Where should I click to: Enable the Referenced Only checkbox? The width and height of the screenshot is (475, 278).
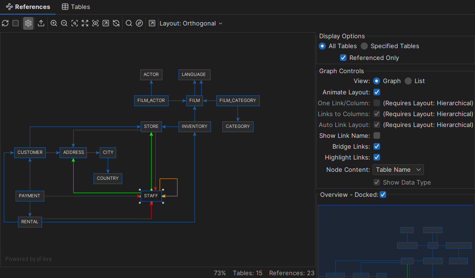[343, 58]
